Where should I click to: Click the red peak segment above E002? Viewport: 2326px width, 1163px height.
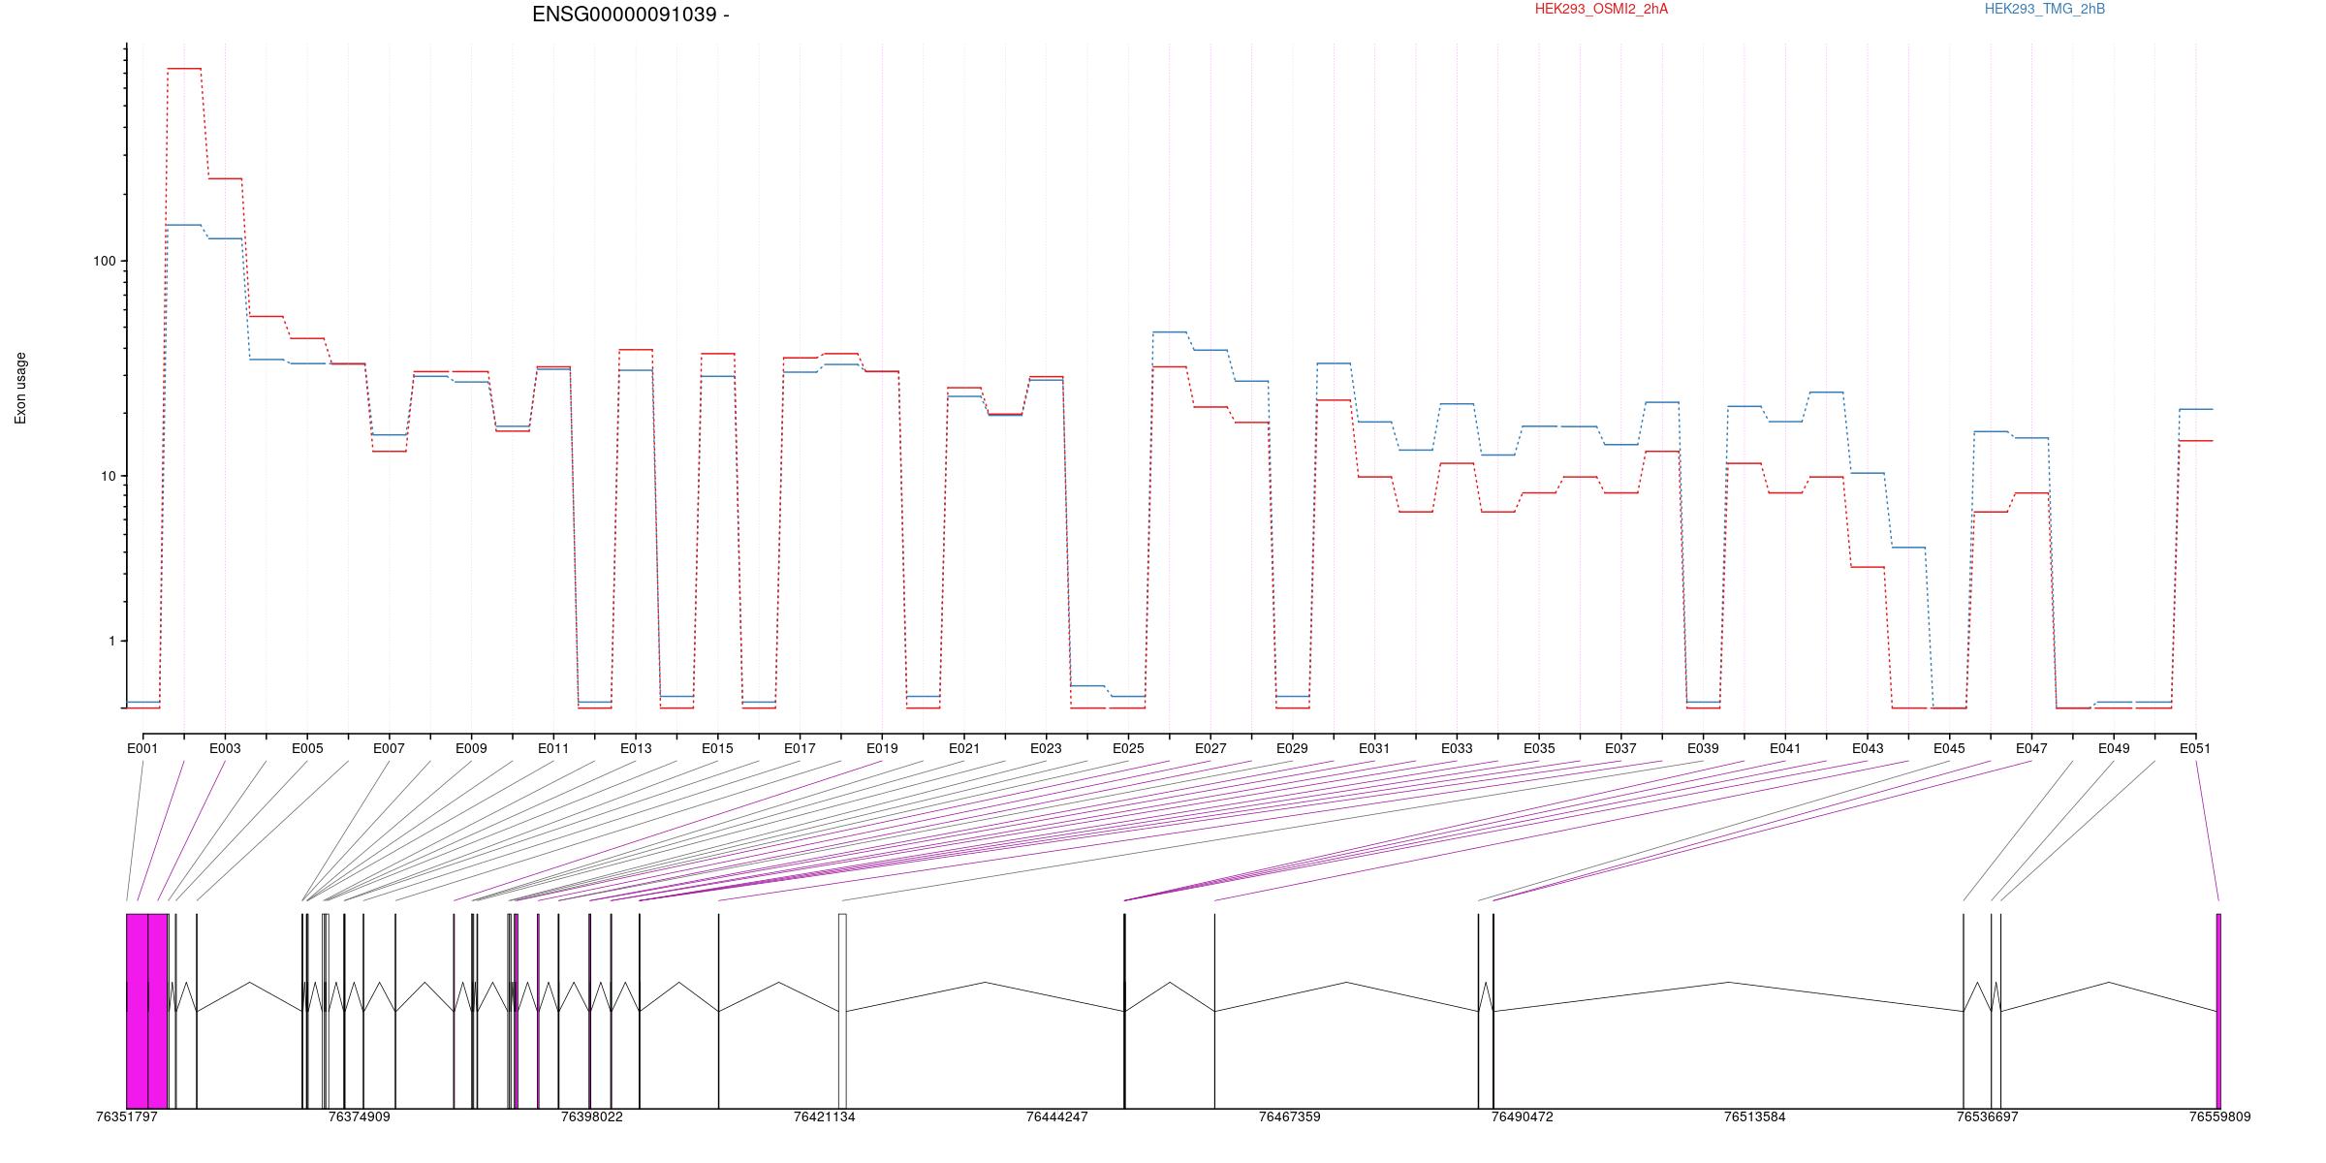pyautogui.click(x=184, y=69)
